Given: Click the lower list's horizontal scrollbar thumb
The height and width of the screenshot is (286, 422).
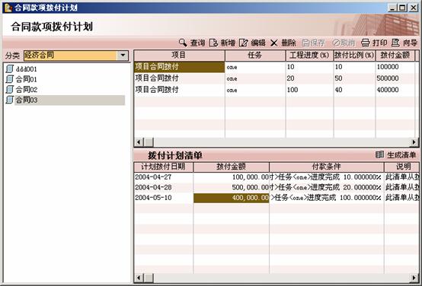Looking at the screenshot, I should coord(149,278).
